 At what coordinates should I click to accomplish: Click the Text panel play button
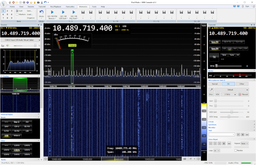pyautogui.click(x=238, y=135)
